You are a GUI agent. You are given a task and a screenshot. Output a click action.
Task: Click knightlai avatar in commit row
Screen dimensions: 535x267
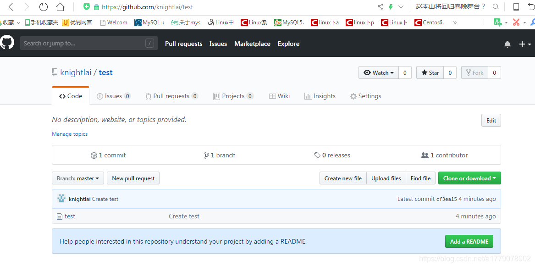click(x=61, y=198)
